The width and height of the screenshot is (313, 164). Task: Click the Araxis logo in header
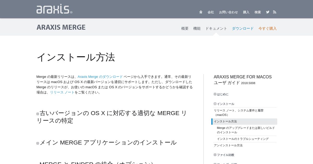pyautogui.click(x=54, y=9)
